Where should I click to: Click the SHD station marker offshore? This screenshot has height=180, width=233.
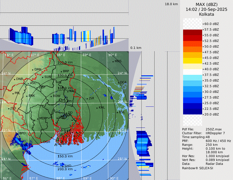[63, 166]
